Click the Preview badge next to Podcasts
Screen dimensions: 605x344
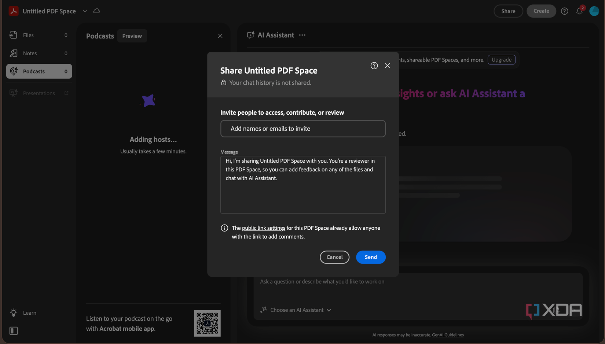(132, 36)
